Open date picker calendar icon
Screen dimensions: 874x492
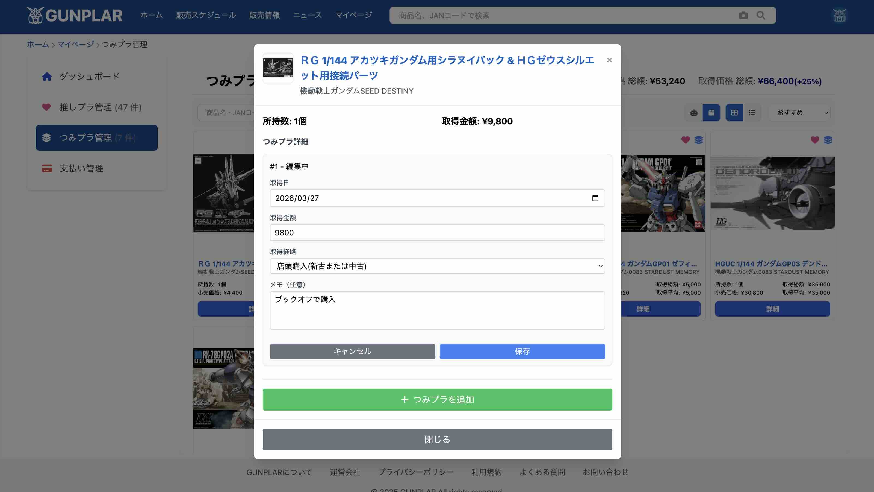click(595, 198)
